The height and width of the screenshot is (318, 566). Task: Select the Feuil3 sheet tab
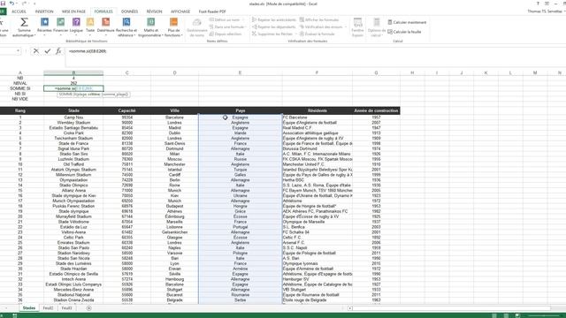67,308
